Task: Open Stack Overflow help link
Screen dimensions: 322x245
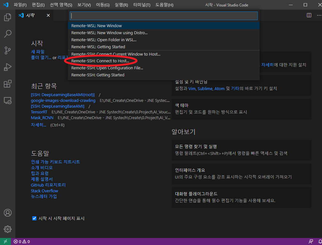Action: [x=44, y=191]
